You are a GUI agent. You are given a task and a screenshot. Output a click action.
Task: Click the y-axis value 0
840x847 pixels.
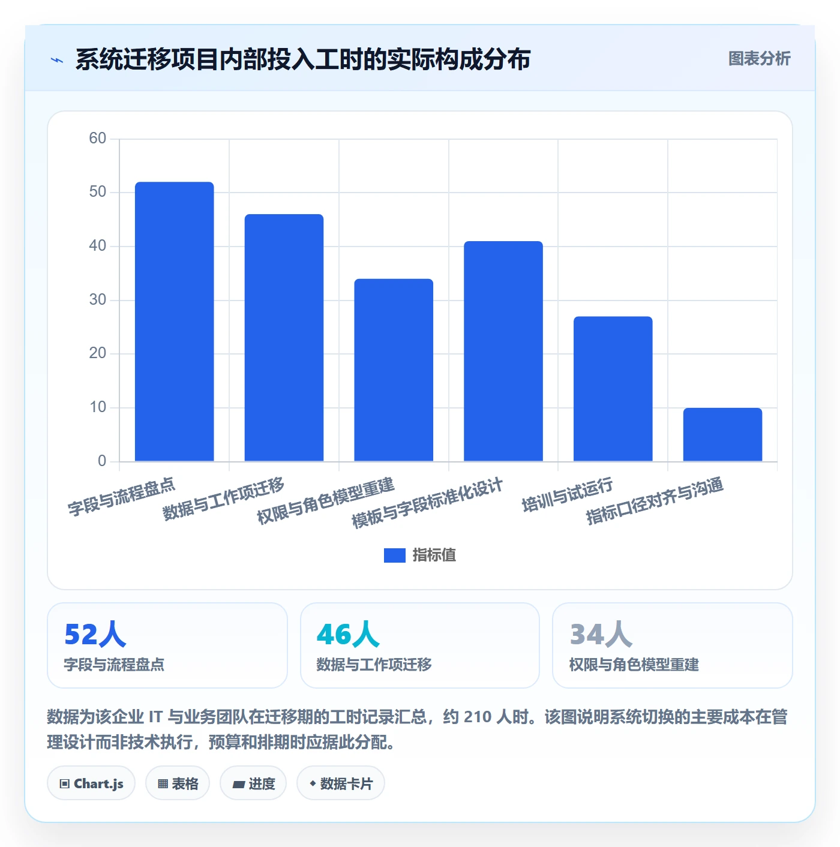pos(102,461)
